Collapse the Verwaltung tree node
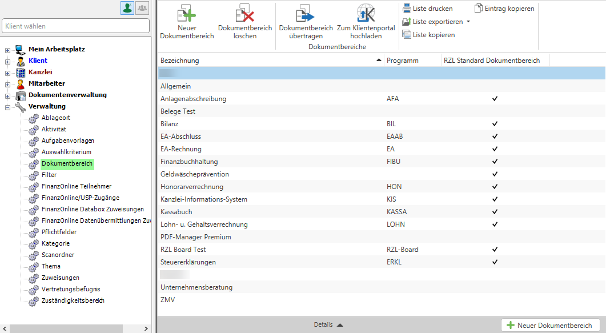The height and width of the screenshot is (333, 606). tap(7, 107)
